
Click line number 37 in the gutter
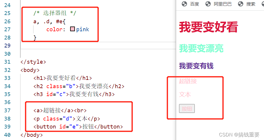[x=7, y=111]
